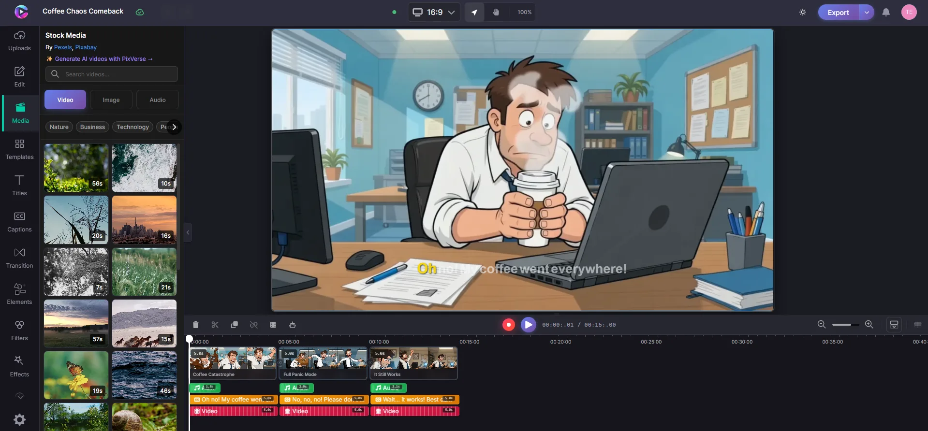
Task: Select the Full Panic Mode clip
Action: 323,363
